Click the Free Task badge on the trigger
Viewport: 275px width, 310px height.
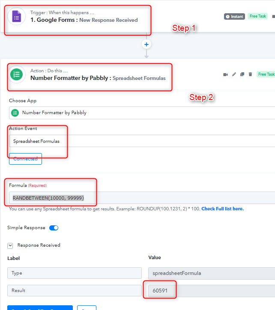(257, 16)
